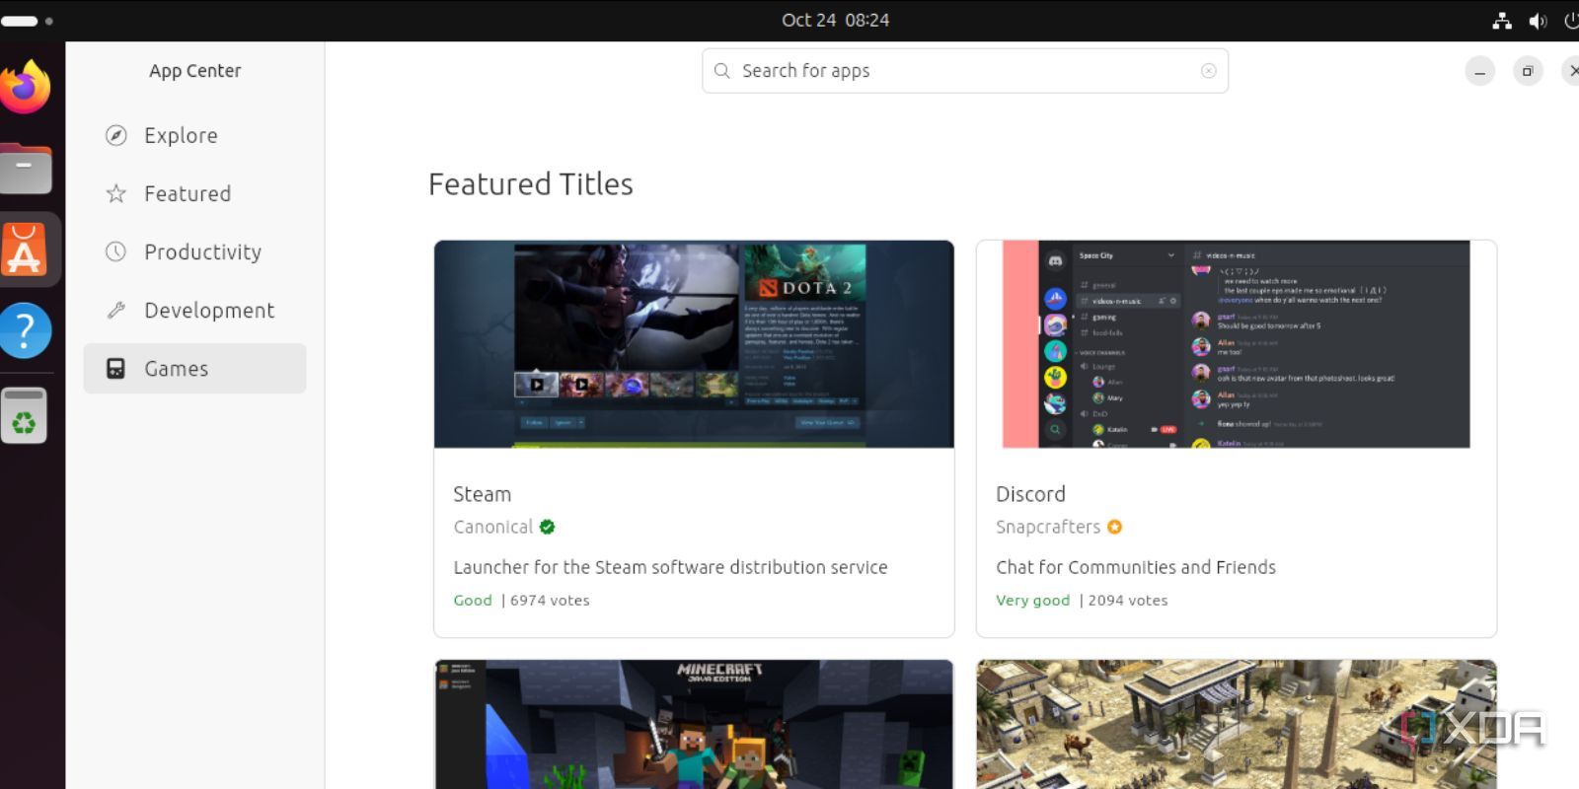Click 'Launcher for the Steam software distribution service'

tap(670, 567)
